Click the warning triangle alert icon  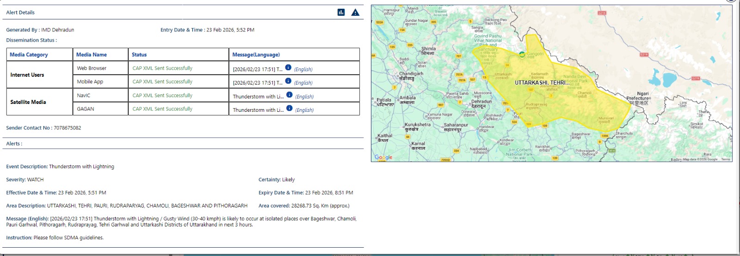coord(355,12)
